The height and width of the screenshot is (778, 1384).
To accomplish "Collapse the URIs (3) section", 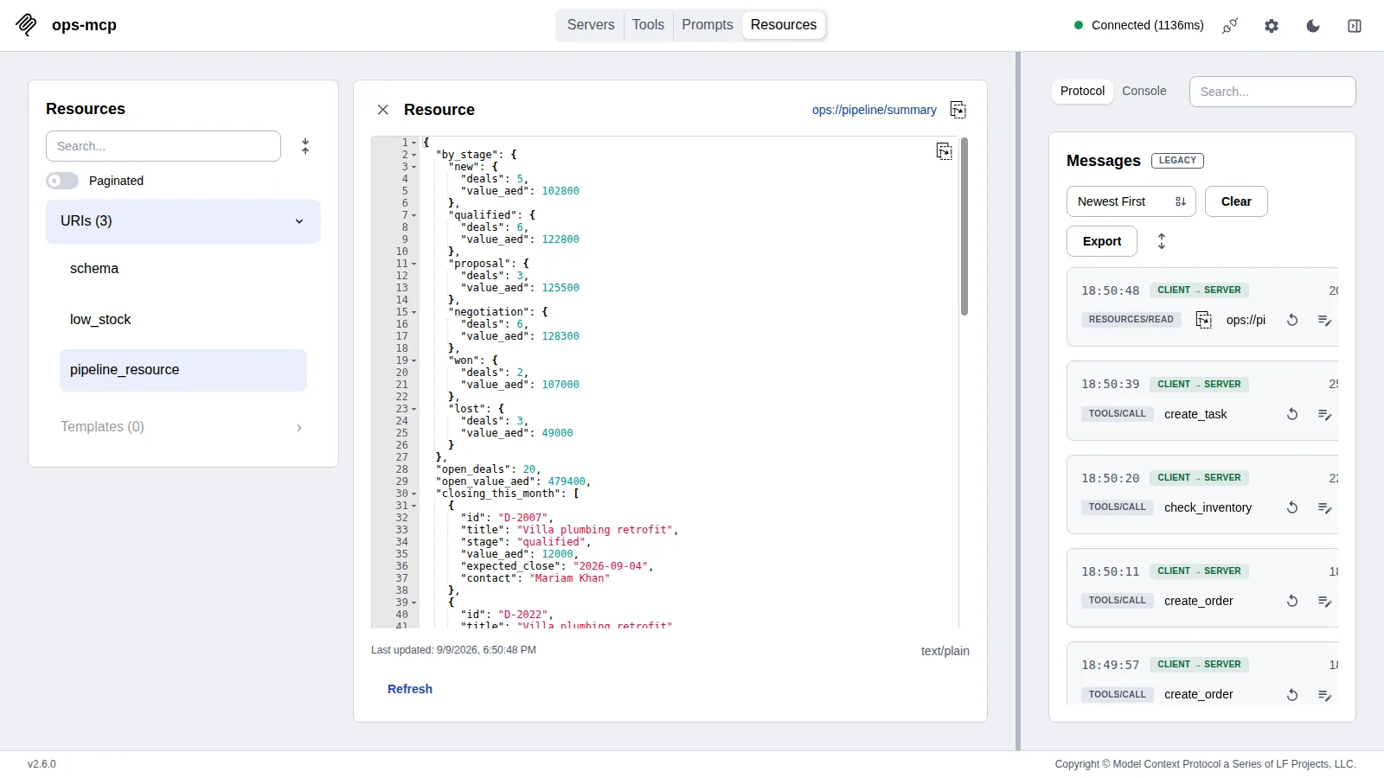I will 183,221.
